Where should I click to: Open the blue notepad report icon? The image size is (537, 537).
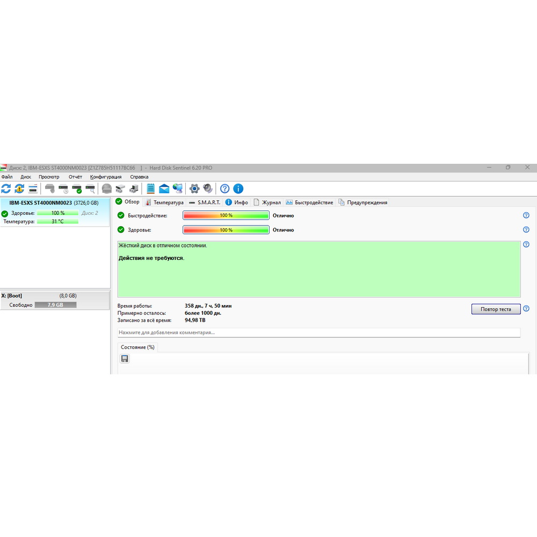[151, 188]
